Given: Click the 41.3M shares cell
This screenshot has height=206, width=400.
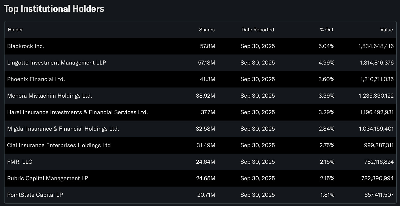Looking at the screenshot, I should pos(208,79).
